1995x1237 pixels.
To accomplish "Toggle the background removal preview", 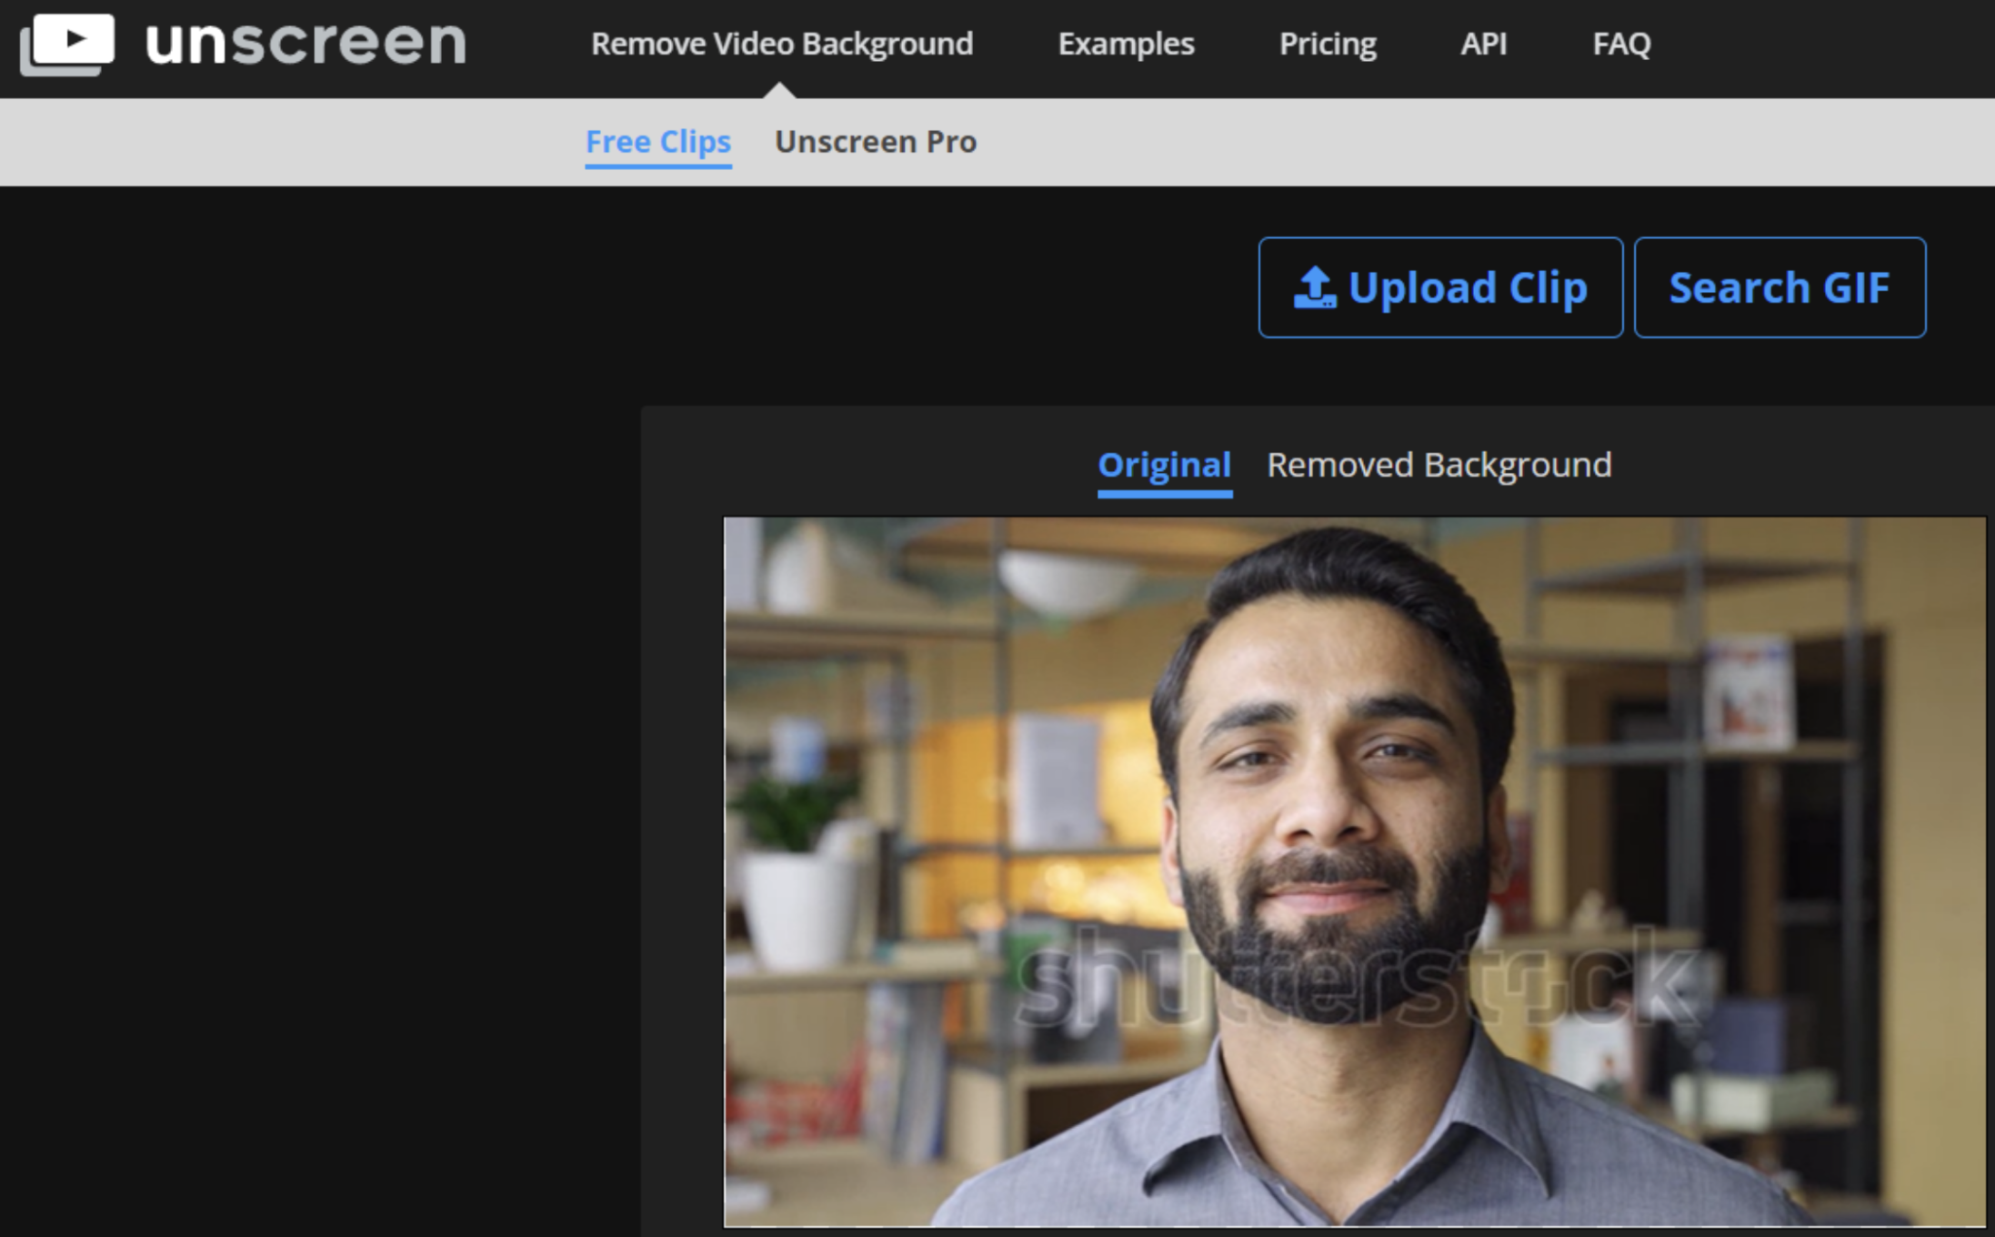I will (x=1437, y=463).
